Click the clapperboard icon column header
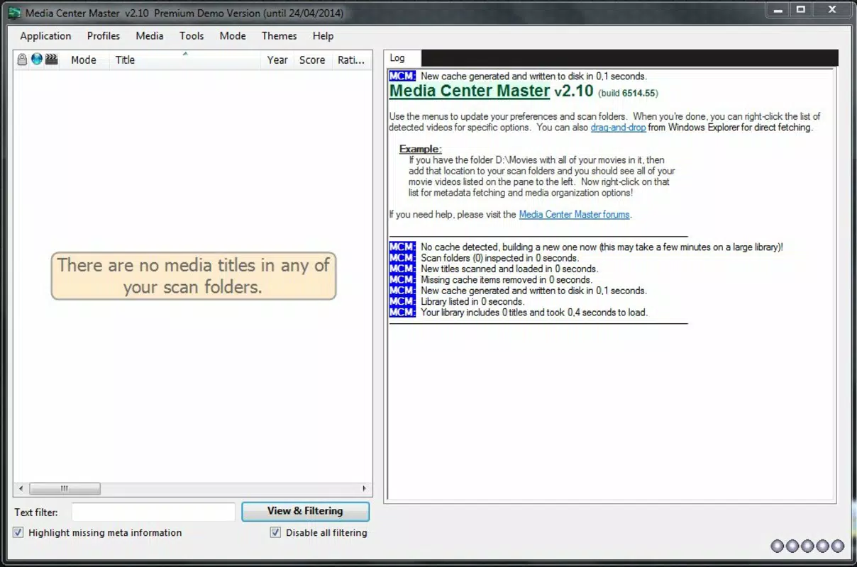Viewport: 857px width, 567px height. pyautogui.click(x=51, y=60)
